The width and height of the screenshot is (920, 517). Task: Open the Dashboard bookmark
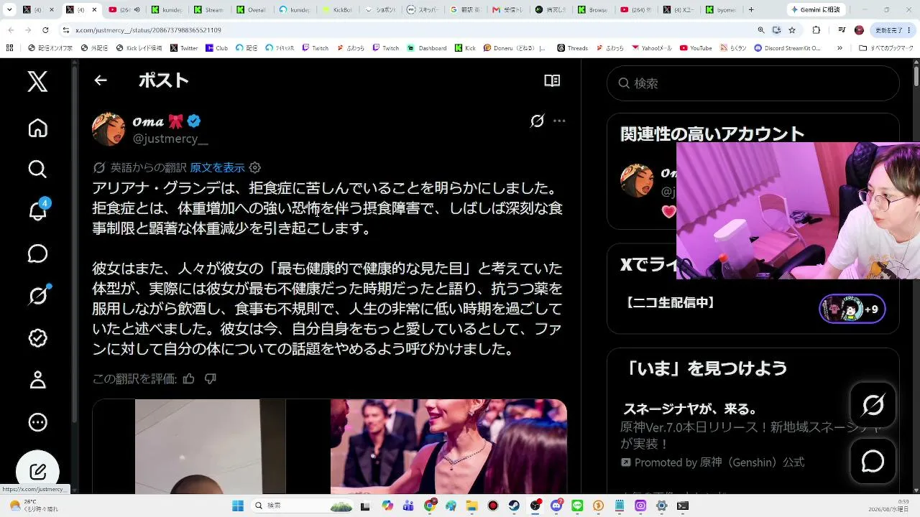pyautogui.click(x=427, y=48)
